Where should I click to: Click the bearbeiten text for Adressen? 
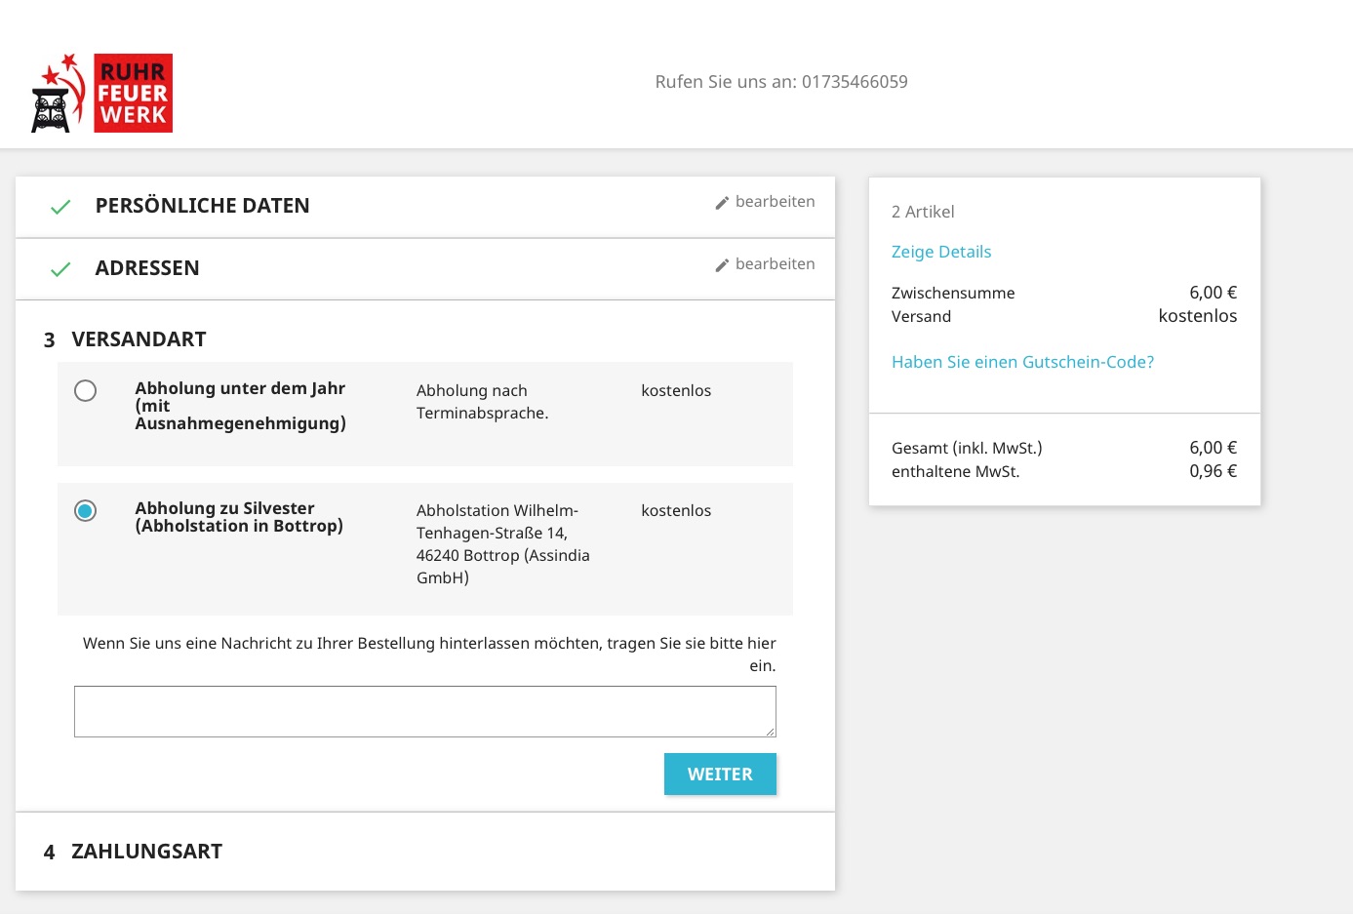[x=775, y=264]
